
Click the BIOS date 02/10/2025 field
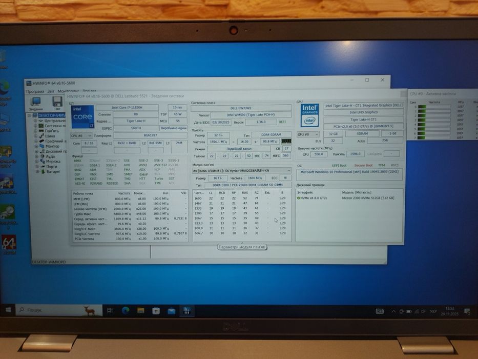coord(220,122)
